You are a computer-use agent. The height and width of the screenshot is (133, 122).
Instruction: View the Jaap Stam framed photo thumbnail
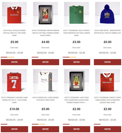(x=76, y=81)
